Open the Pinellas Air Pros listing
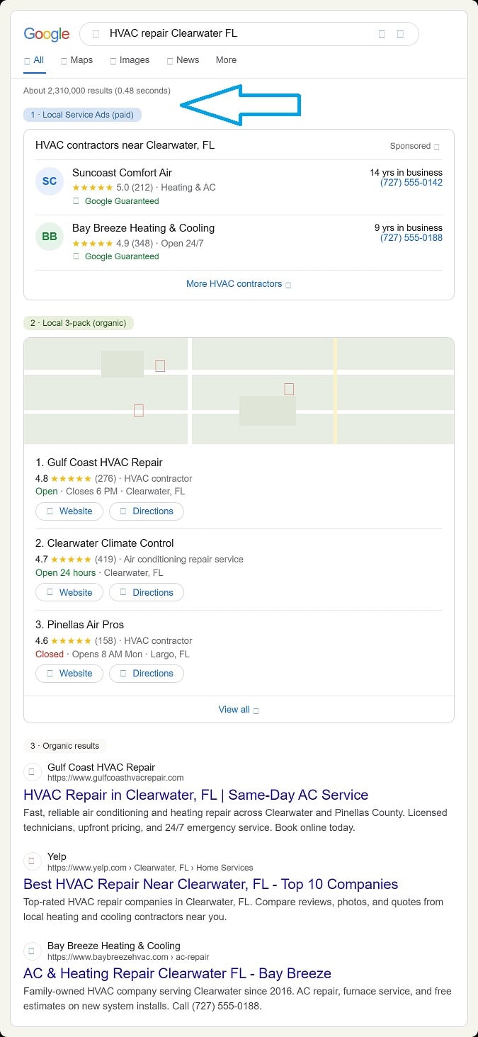The width and height of the screenshot is (478, 1037). pyautogui.click(x=80, y=625)
